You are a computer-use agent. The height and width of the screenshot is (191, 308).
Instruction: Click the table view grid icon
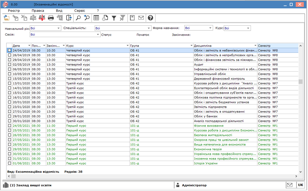click(x=96, y=18)
